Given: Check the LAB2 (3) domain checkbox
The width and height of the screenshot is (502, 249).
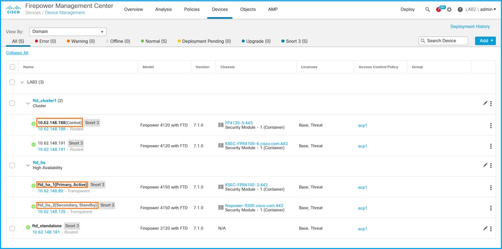Looking at the screenshot, I should (x=12, y=82).
